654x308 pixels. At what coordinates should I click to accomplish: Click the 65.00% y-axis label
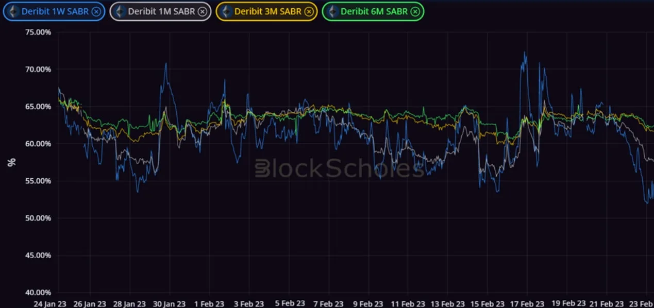(x=38, y=107)
